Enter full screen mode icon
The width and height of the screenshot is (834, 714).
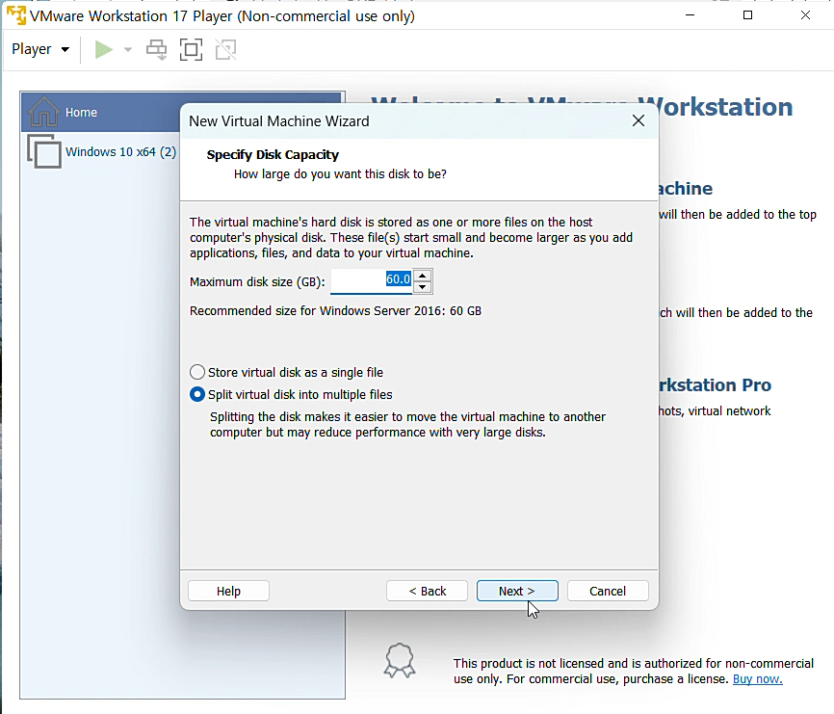(x=191, y=49)
